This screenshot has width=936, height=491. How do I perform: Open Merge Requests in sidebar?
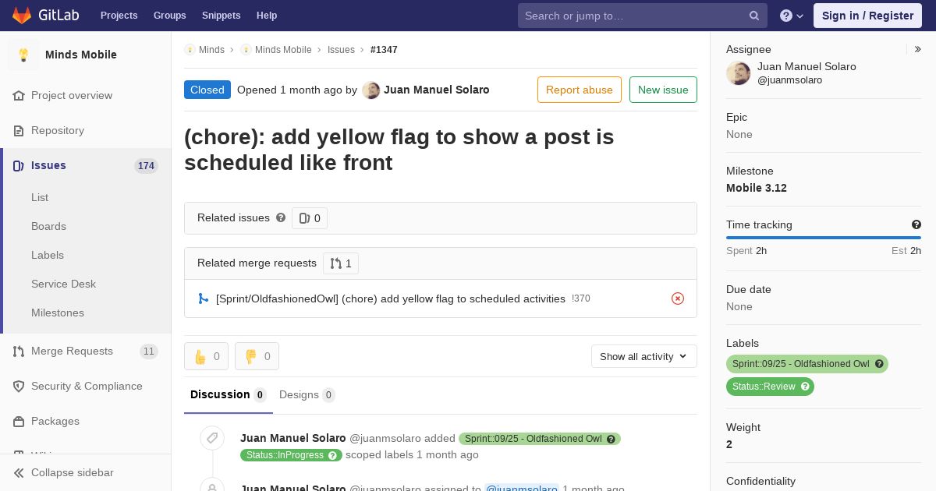72,351
